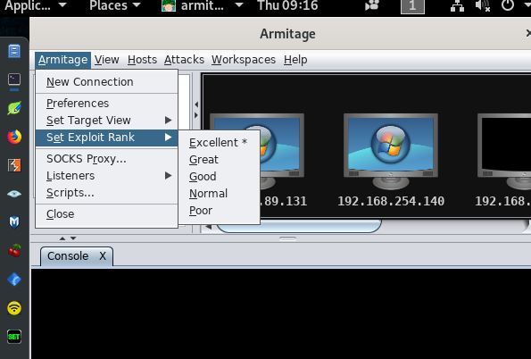531x359 pixels.
Task: Launch Cherrytree from the dock
Action: [14, 251]
